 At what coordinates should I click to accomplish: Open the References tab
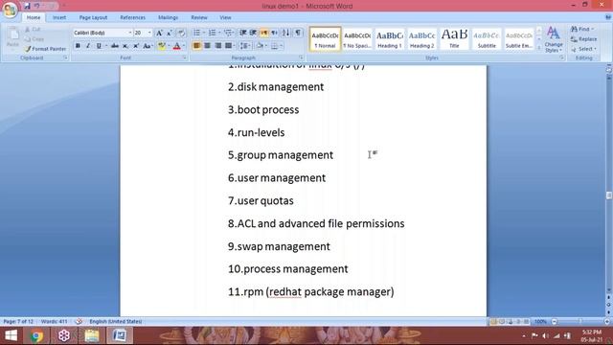[132, 17]
